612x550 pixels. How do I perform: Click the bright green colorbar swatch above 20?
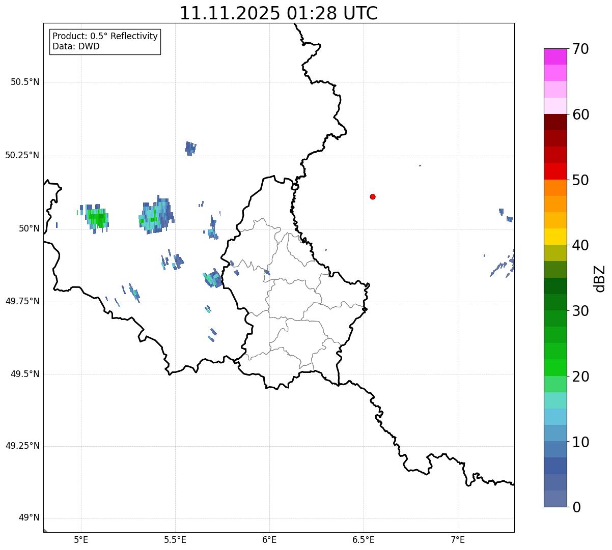click(555, 367)
